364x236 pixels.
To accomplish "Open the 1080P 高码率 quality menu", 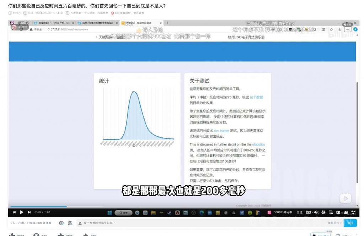I will pyautogui.click(x=283, y=212).
